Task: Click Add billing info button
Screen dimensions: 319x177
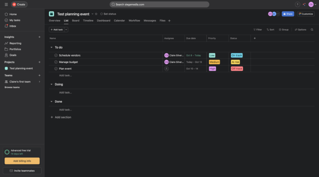Action: [x=22, y=161]
